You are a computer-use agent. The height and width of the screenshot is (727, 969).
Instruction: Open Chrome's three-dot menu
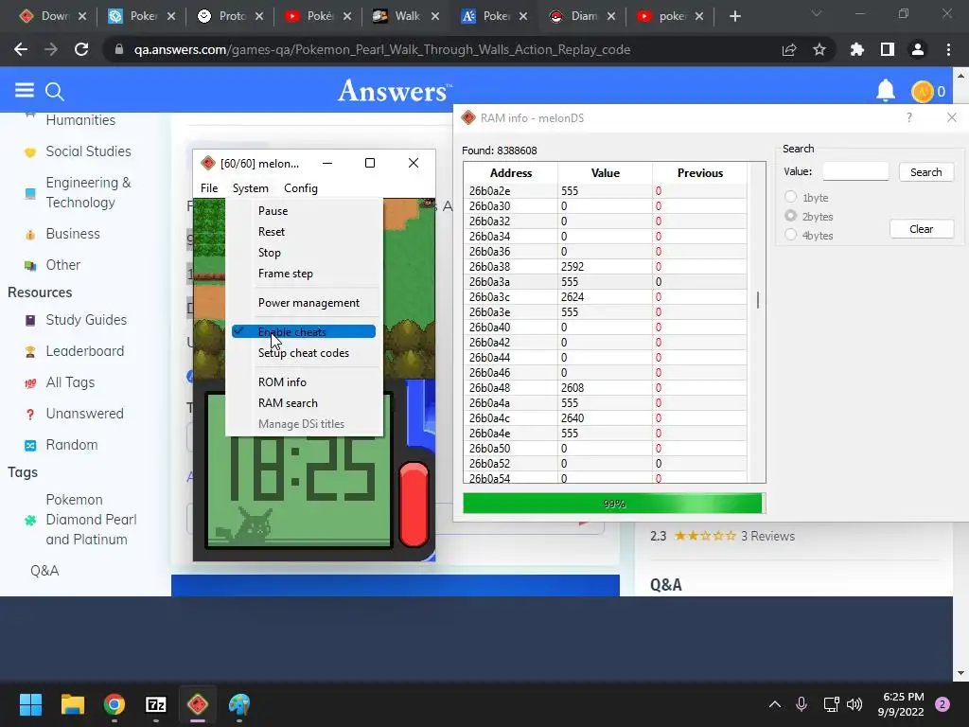click(948, 49)
